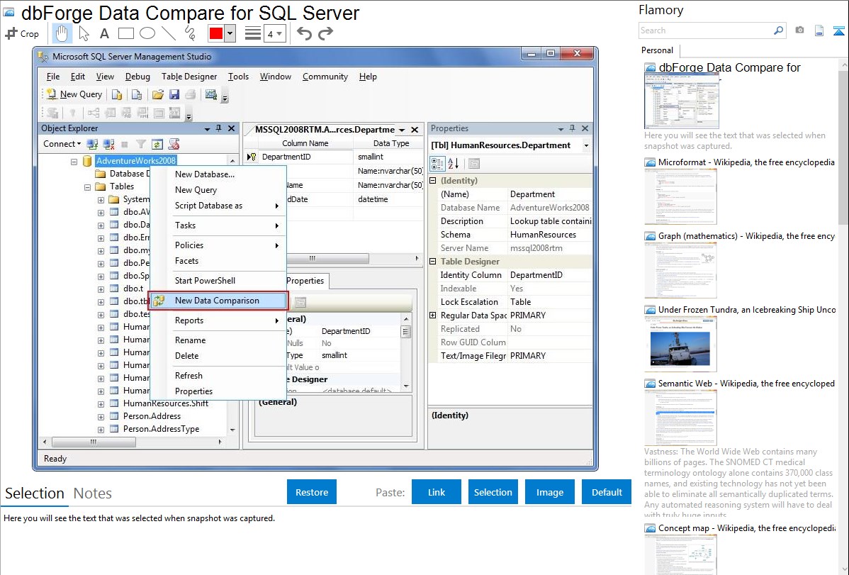The height and width of the screenshot is (575, 849).
Task: Click the Restore button
Action: 312,492
